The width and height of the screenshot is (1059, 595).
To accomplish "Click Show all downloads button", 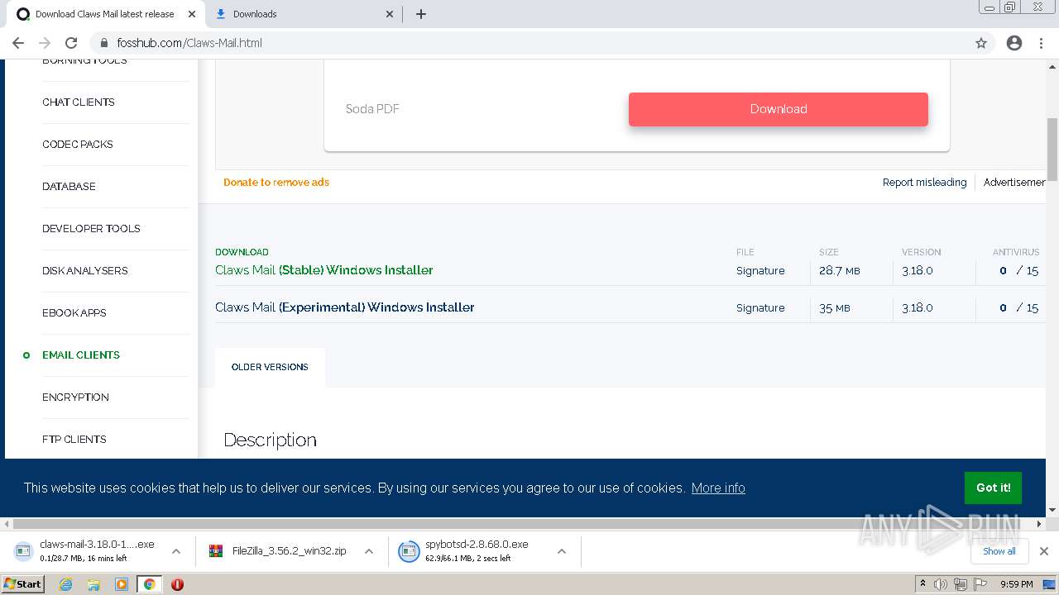I will tap(999, 551).
